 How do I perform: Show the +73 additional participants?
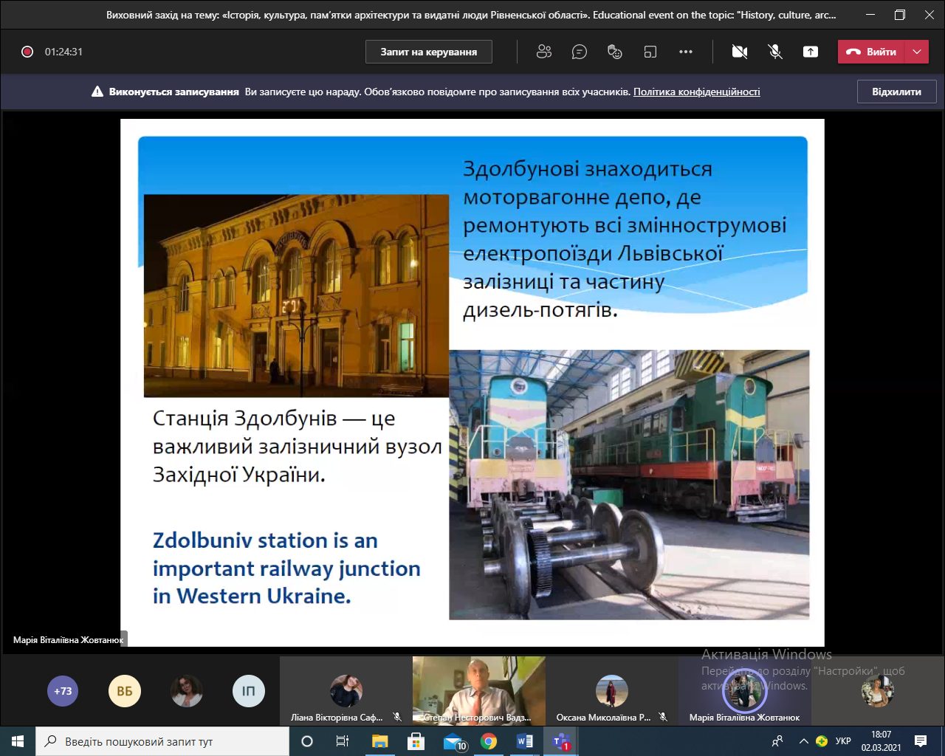pyautogui.click(x=63, y=691)
